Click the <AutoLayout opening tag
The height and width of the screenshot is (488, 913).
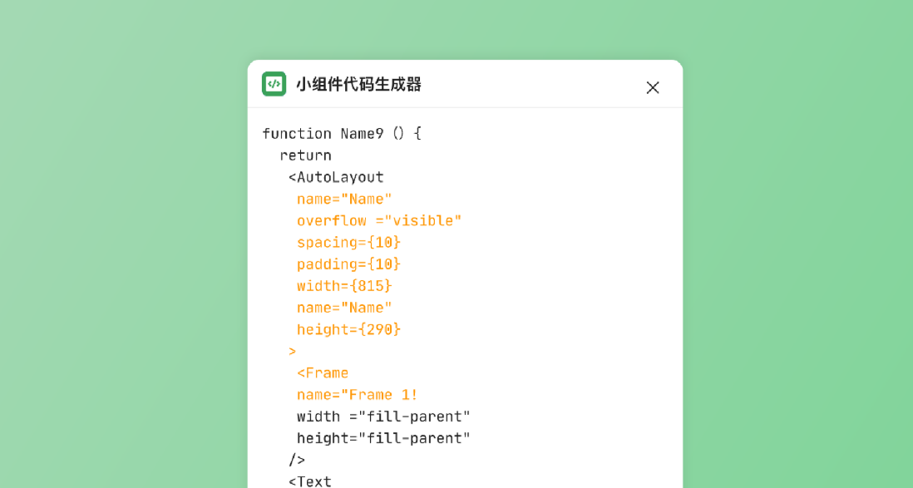336,177
